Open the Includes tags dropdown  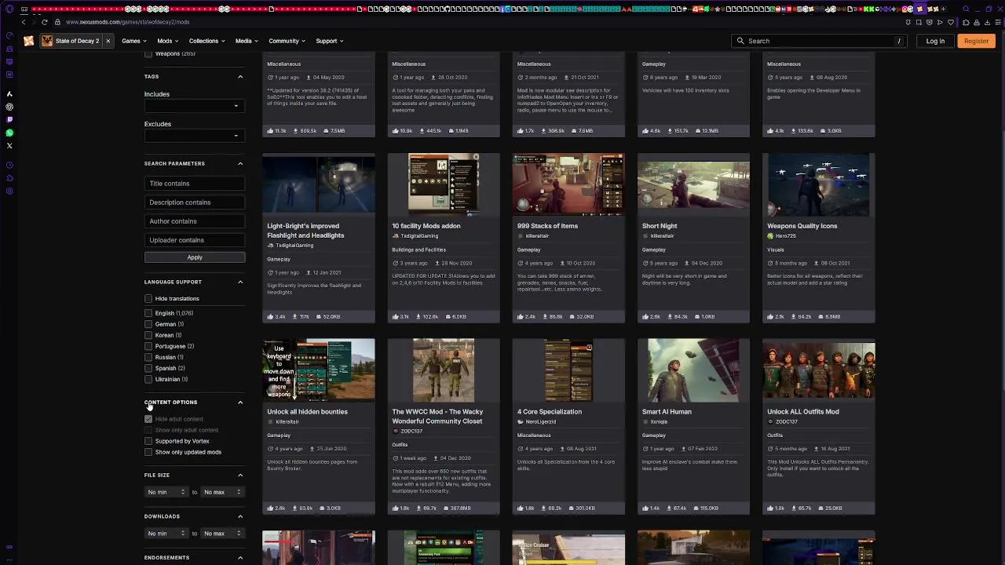tap(194, 105)
